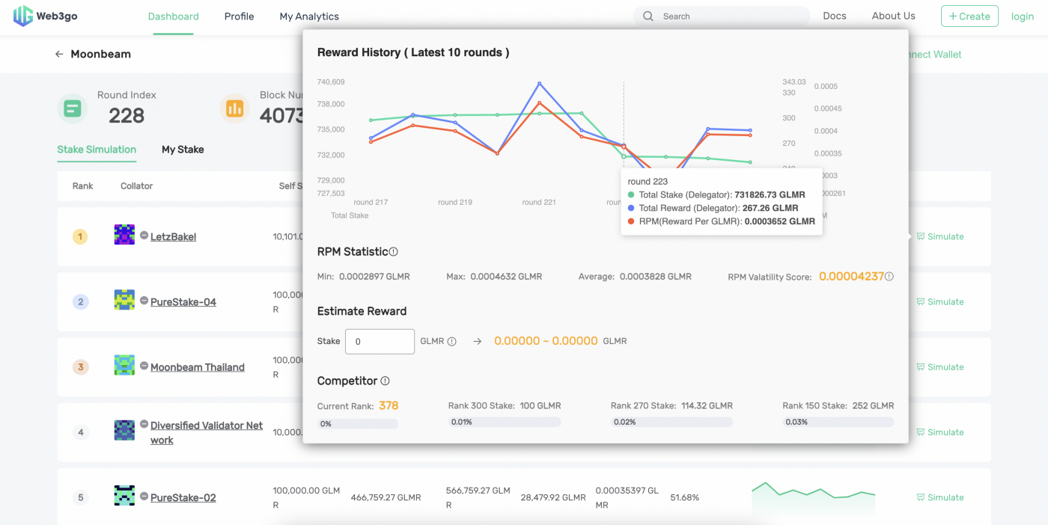1048x525 pixels.
Task: Open the Docs menu item
Action: [x=835, y=16]
